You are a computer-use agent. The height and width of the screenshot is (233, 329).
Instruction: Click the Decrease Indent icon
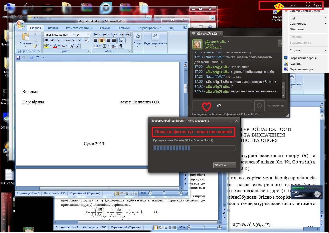122,35
